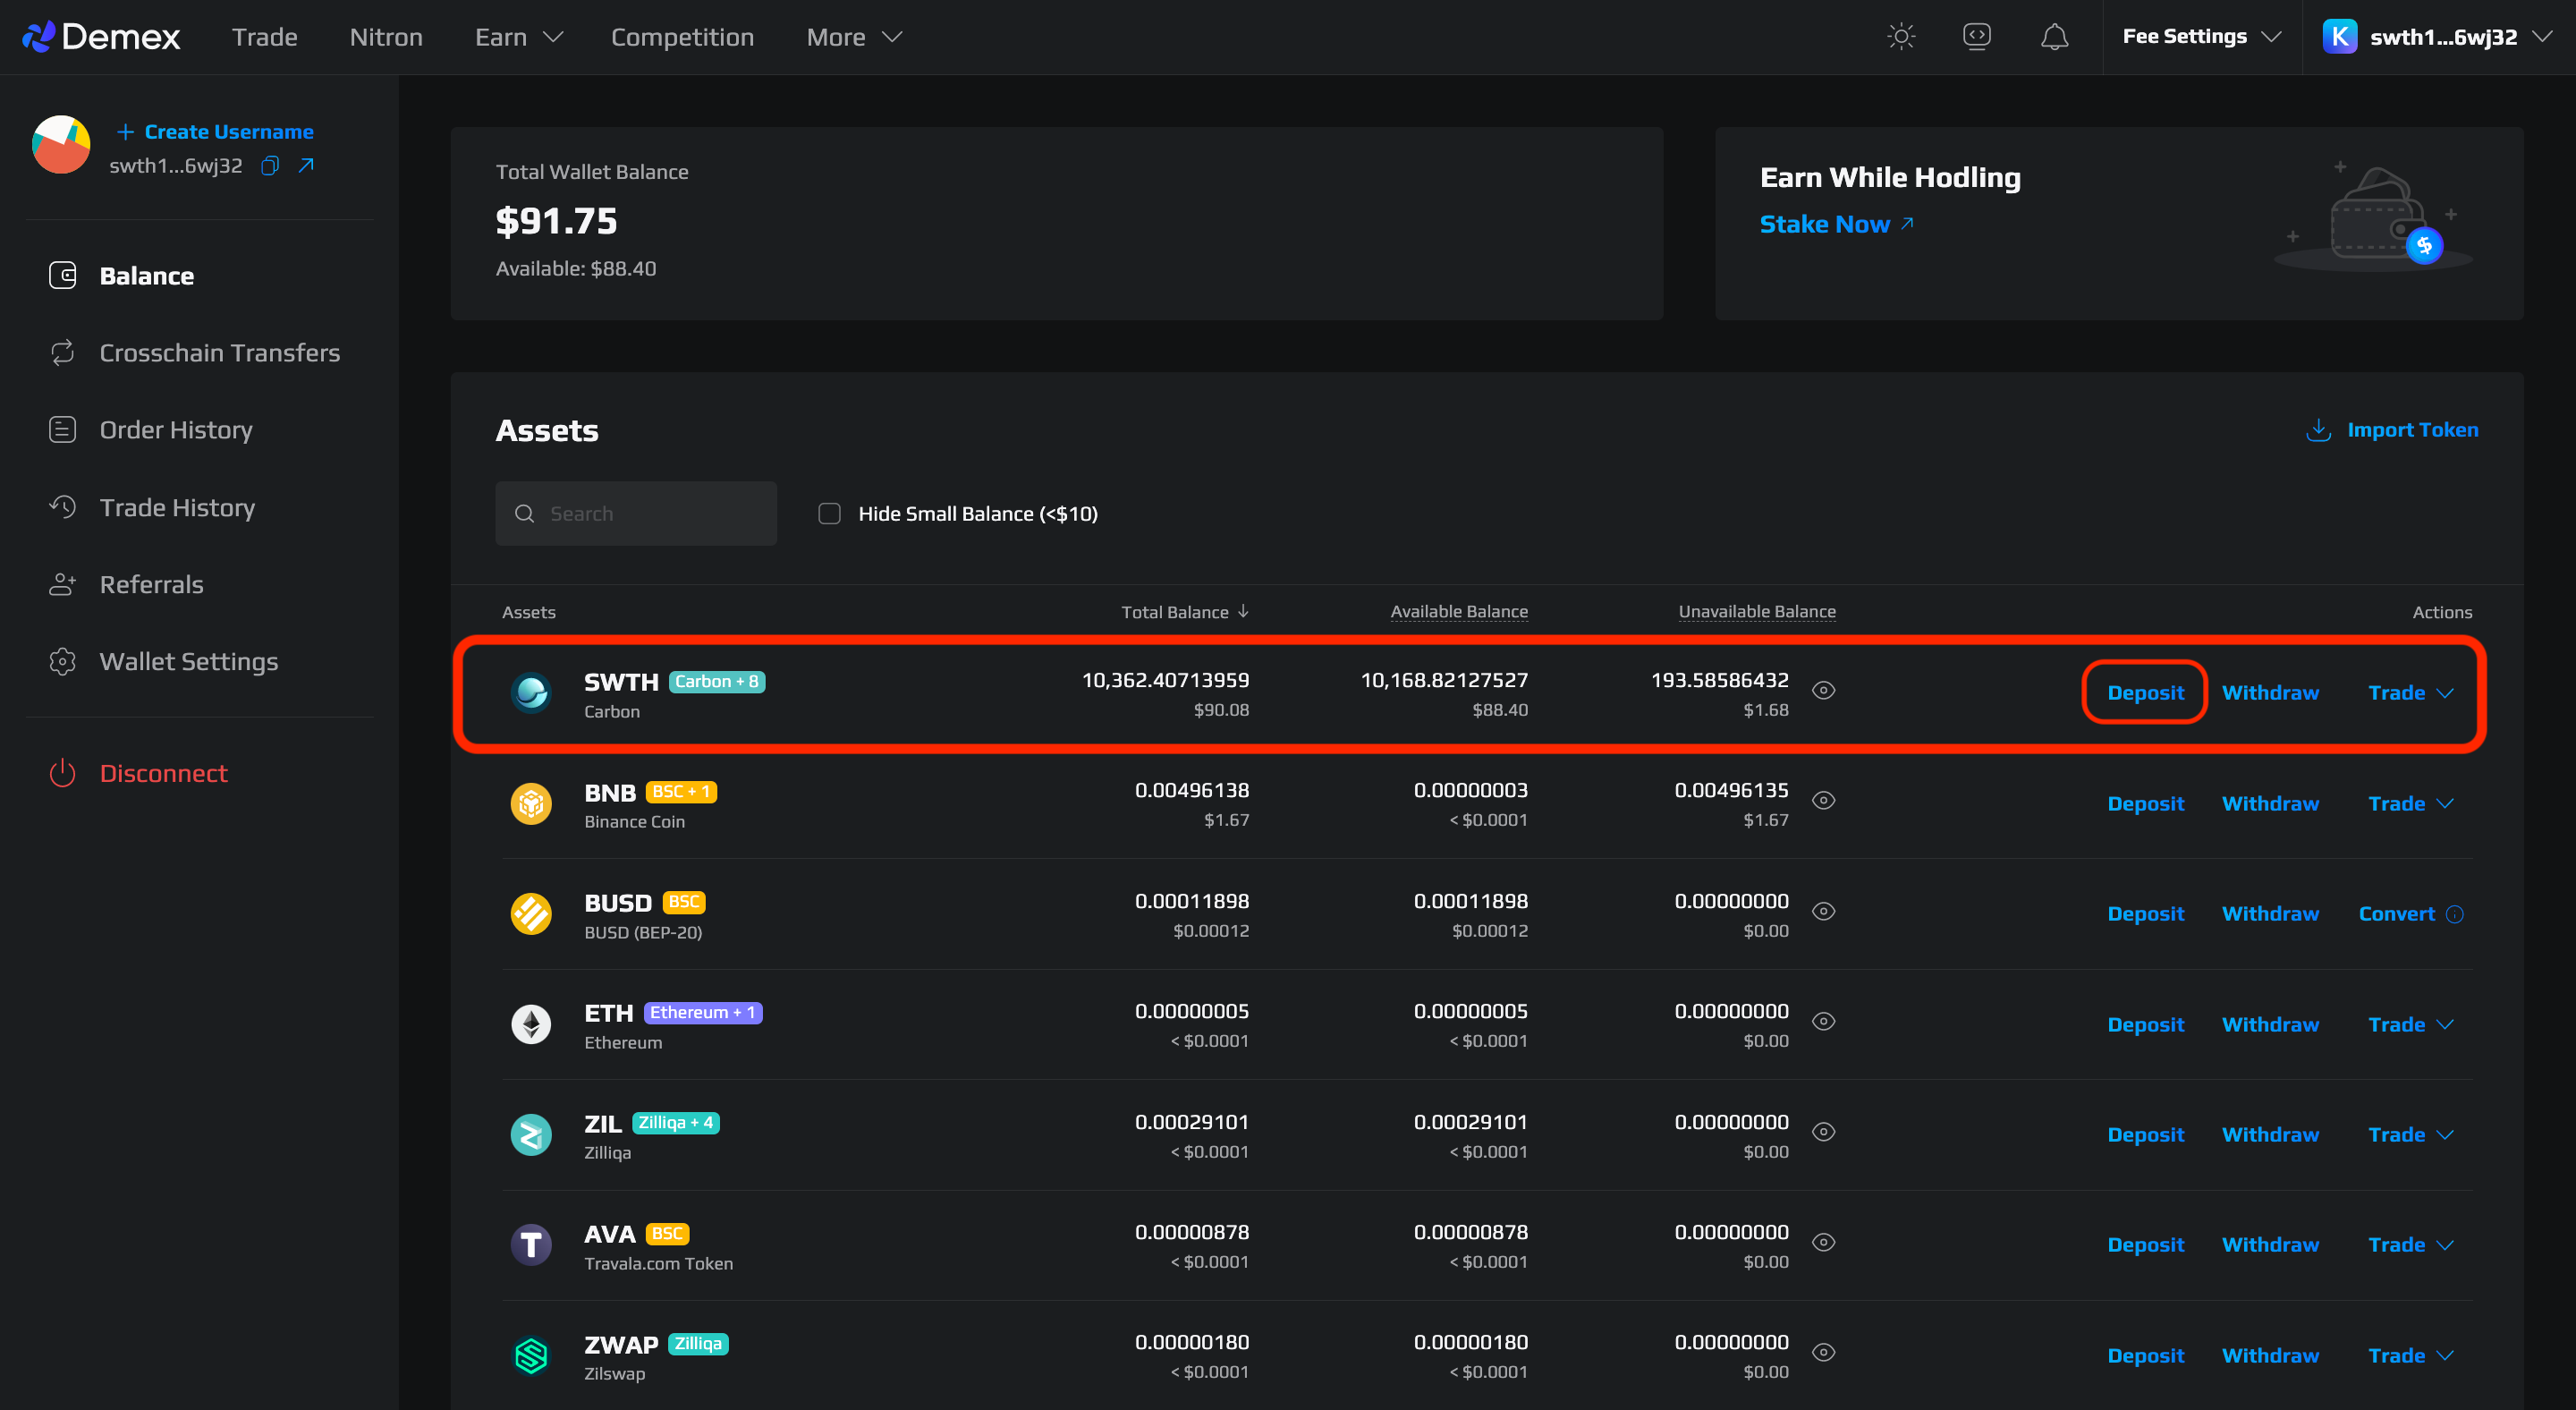
Task: Expand Trade dropdown in BNB row
Action: (x=2411, y=804)
